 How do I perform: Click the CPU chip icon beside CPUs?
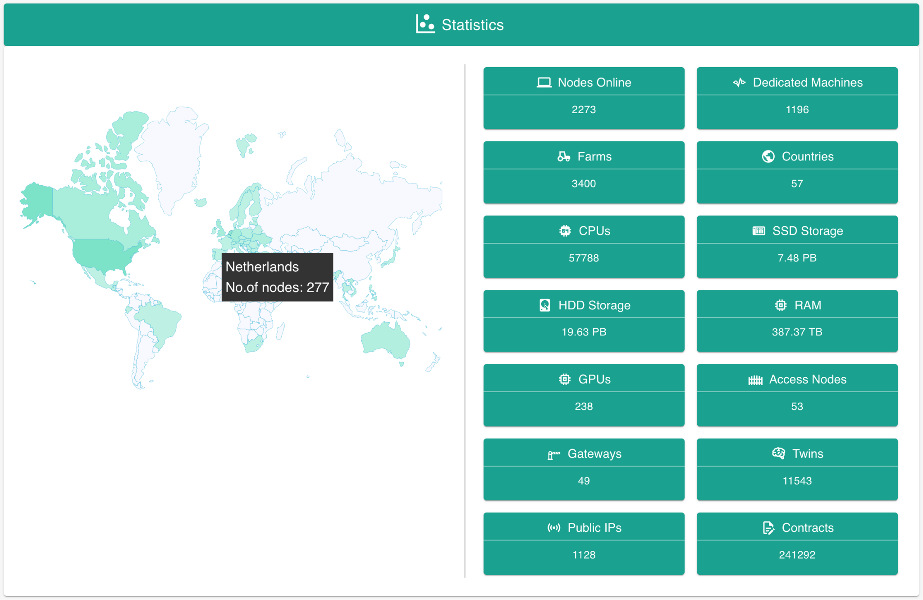pos(565,231)
